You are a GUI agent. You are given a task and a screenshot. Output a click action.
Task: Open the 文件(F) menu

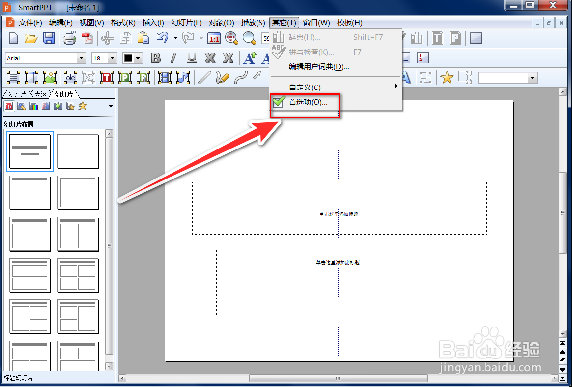tap(30, 23)
